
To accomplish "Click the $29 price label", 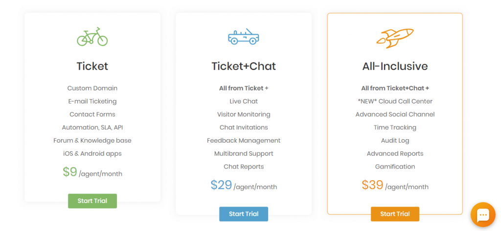I will click(x=221, y=185).
